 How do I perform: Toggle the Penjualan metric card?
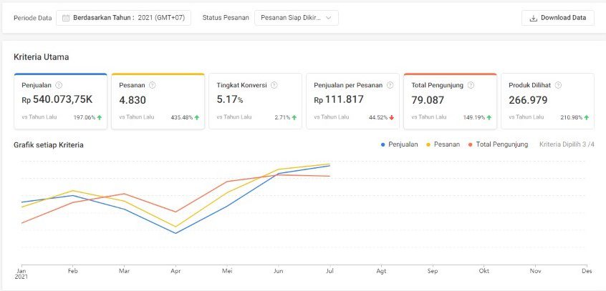61,101
